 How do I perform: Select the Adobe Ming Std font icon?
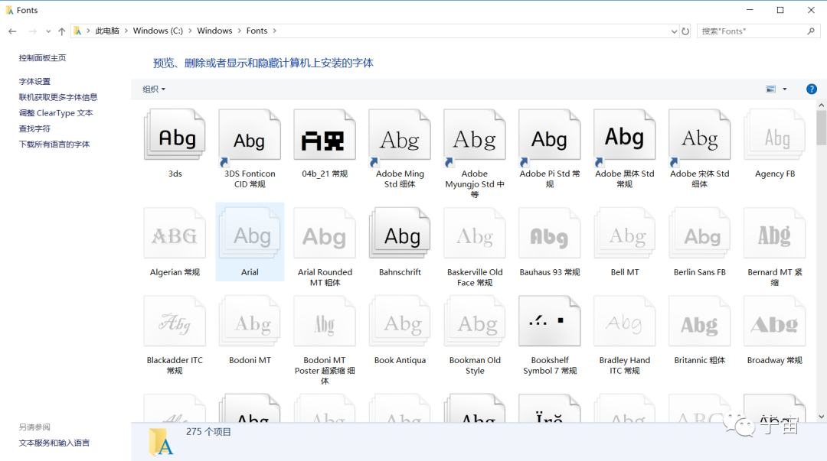(400, 137)
